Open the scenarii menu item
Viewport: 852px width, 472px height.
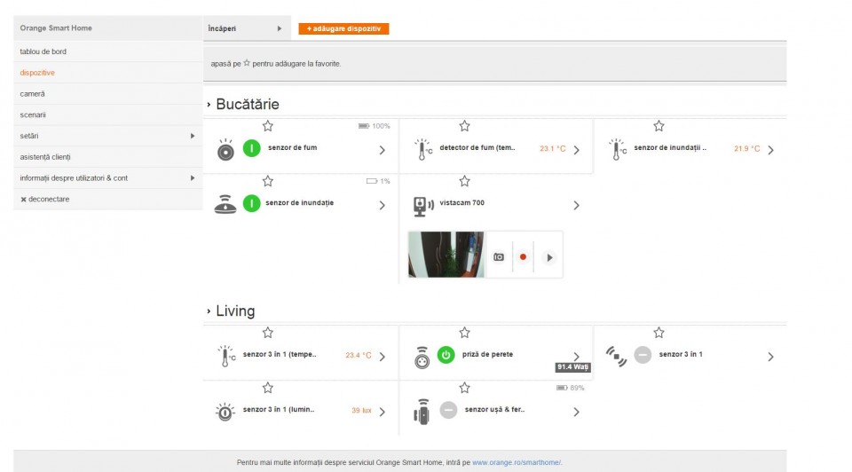108,115
